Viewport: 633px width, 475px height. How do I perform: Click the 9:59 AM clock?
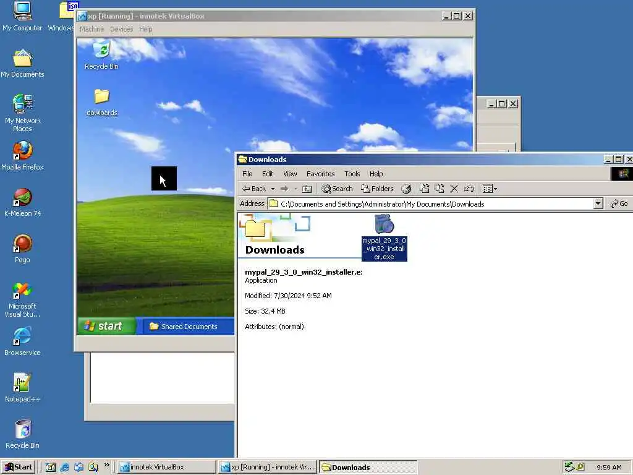[609, 468]
